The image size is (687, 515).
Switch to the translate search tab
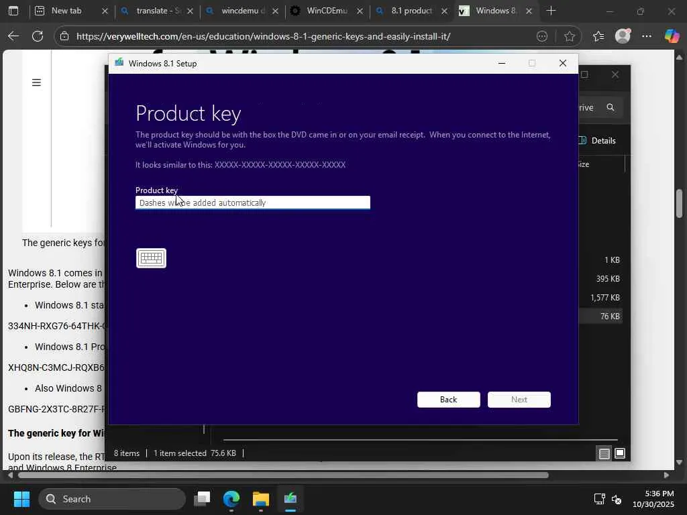152,11
